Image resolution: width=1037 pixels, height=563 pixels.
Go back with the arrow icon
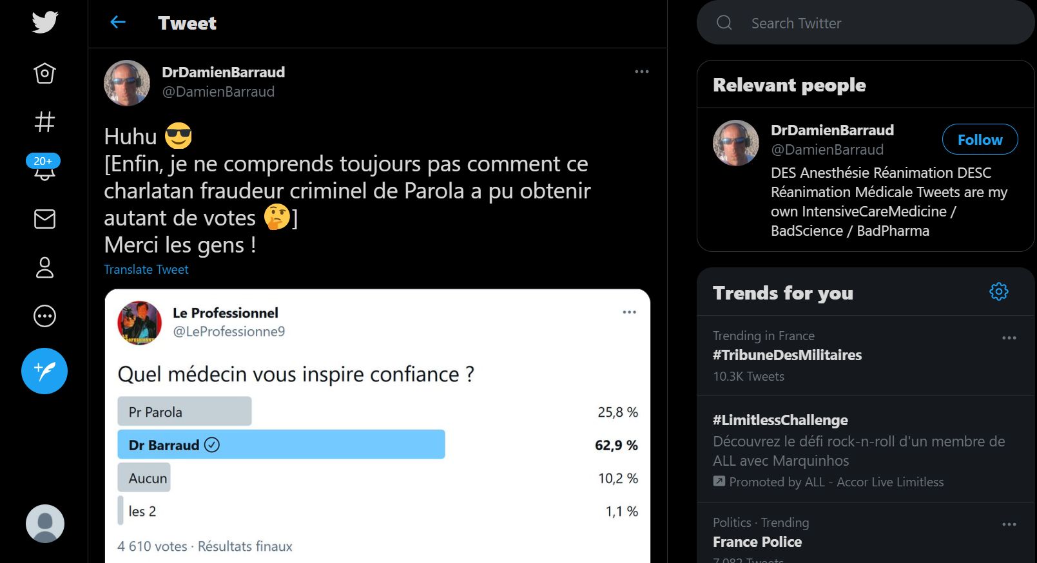118,23
